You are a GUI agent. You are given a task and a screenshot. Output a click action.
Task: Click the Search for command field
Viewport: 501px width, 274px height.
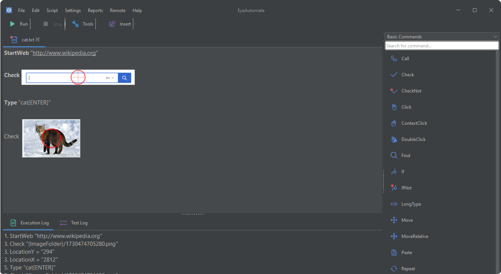coord(442,46)
